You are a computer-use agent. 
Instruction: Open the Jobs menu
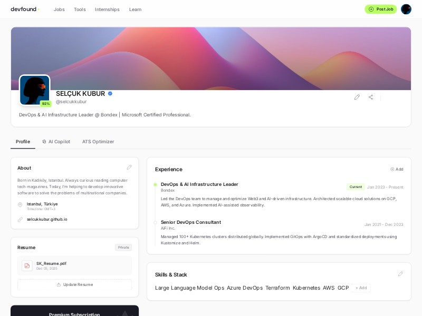tap(59, 9)
